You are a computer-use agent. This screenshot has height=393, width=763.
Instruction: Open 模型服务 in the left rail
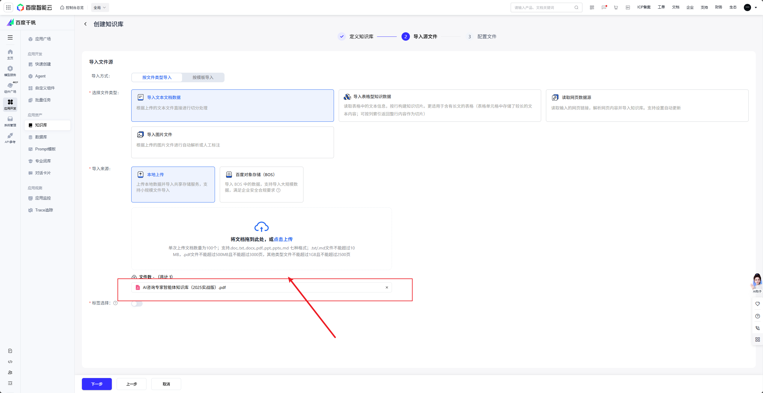[10, 71]
